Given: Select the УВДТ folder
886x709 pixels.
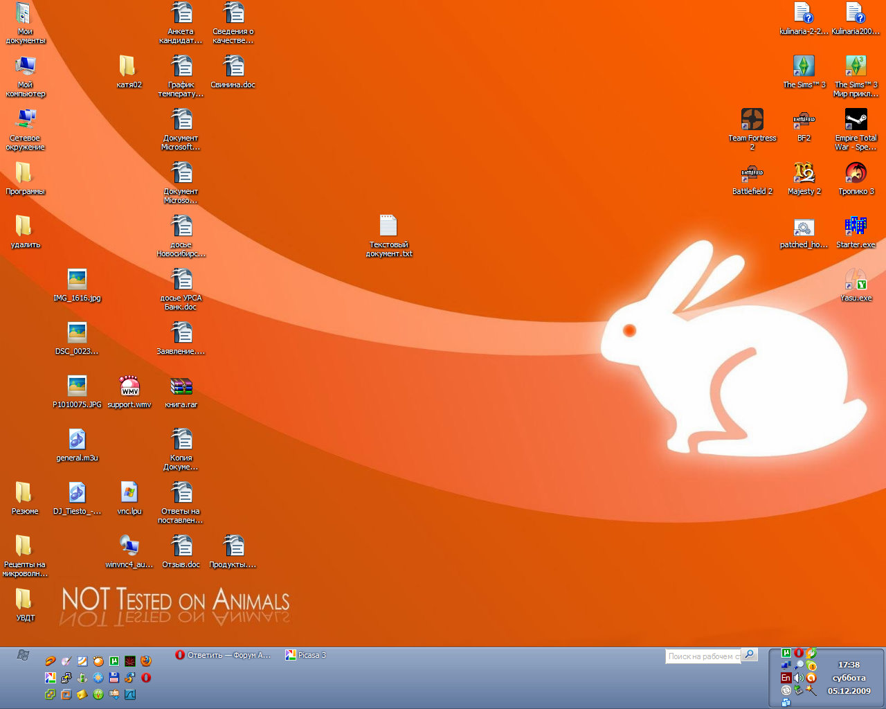Looking at the screenshot, I should (25, 604).
